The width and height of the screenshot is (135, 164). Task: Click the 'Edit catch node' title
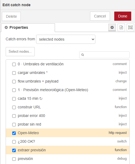[x=16, y=5]
